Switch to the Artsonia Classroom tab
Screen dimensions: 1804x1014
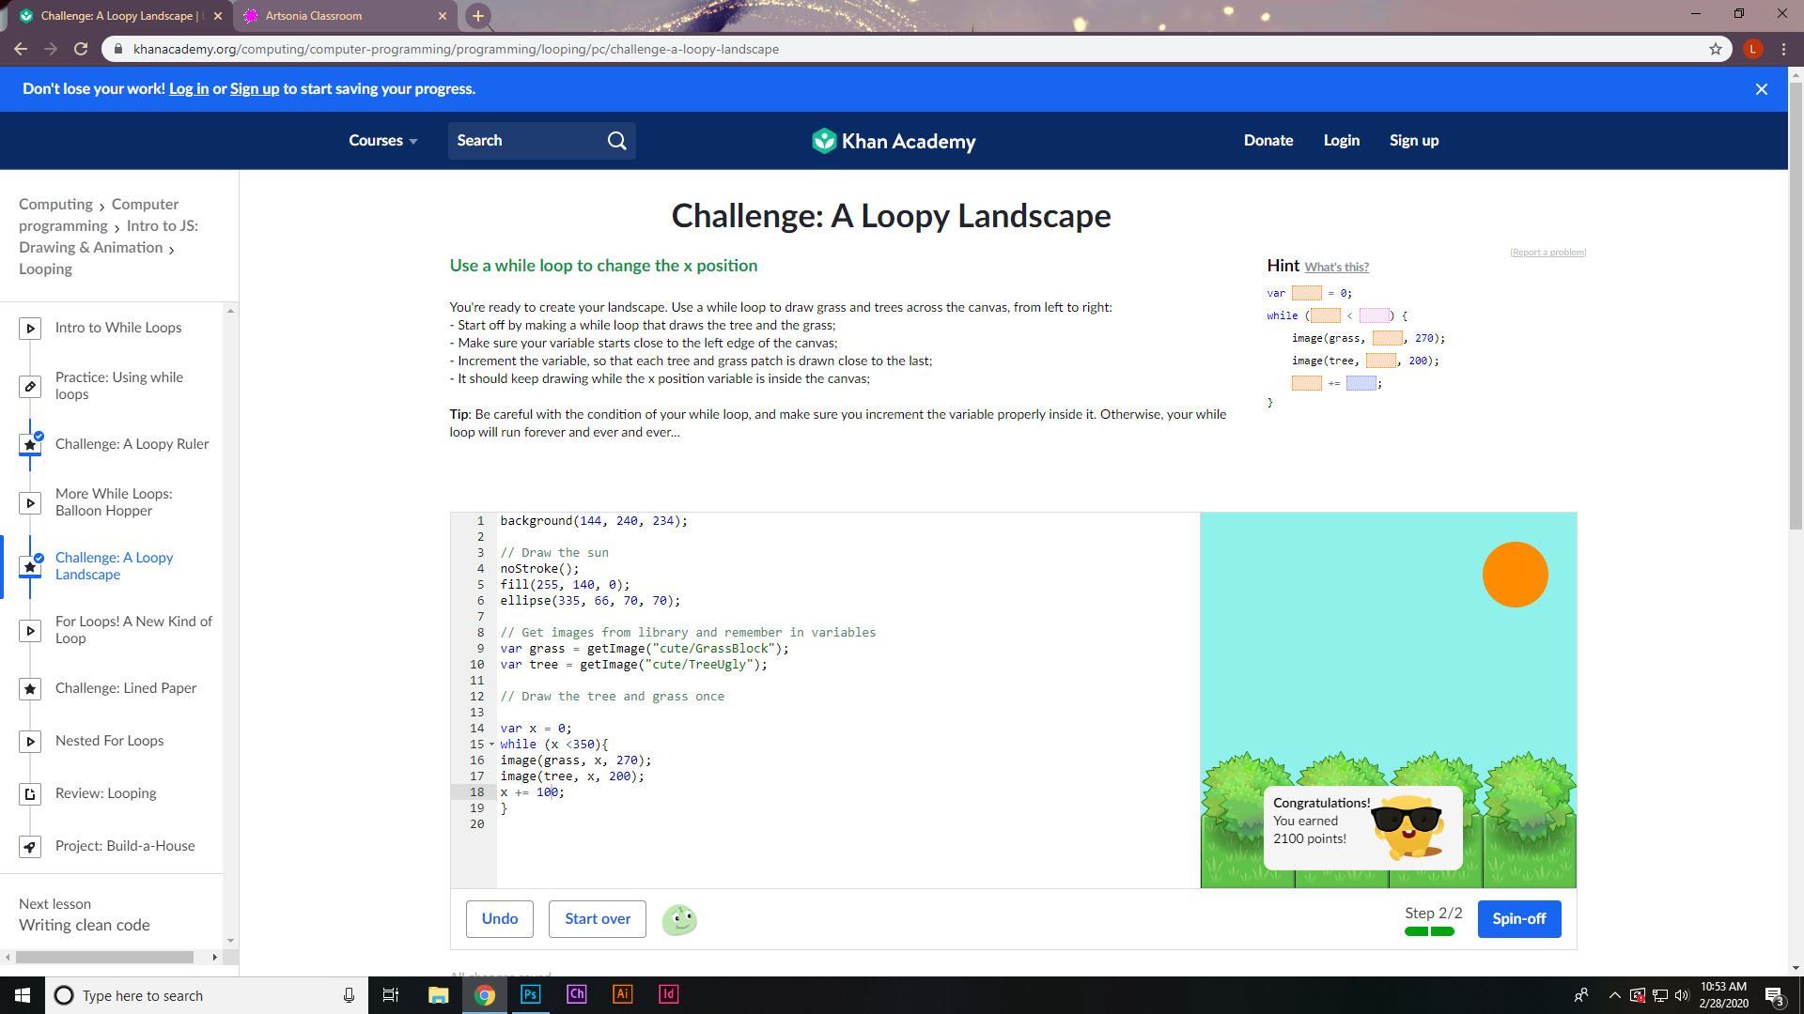click(314, 16)
